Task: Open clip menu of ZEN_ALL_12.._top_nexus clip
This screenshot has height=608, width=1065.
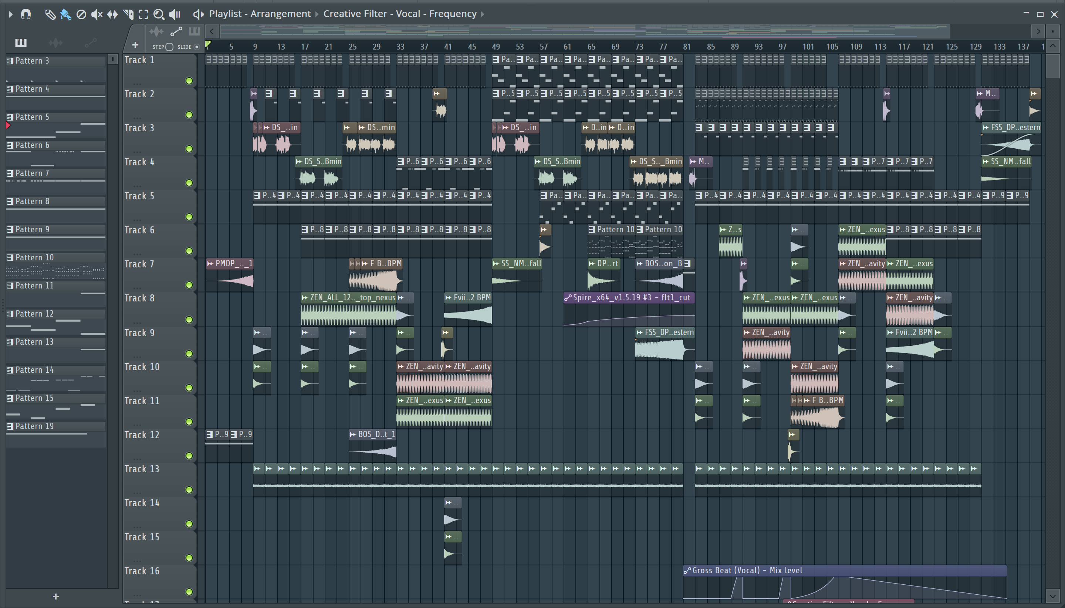Action: (x=305, y=298)
